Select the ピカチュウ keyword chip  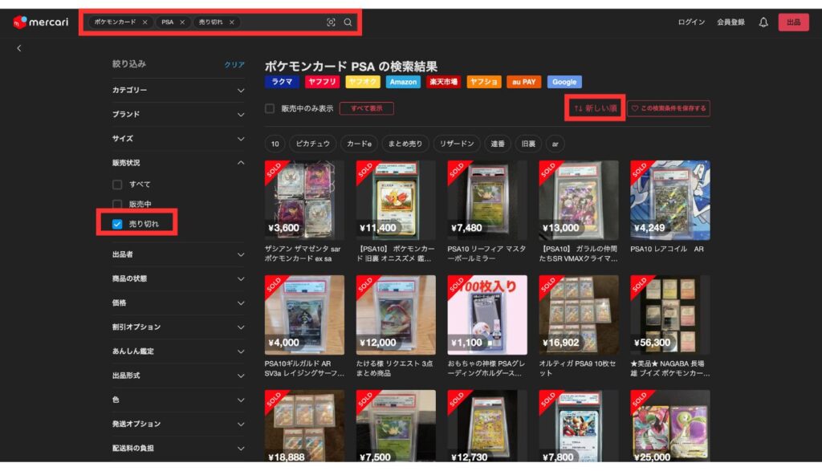click(313, 144)
